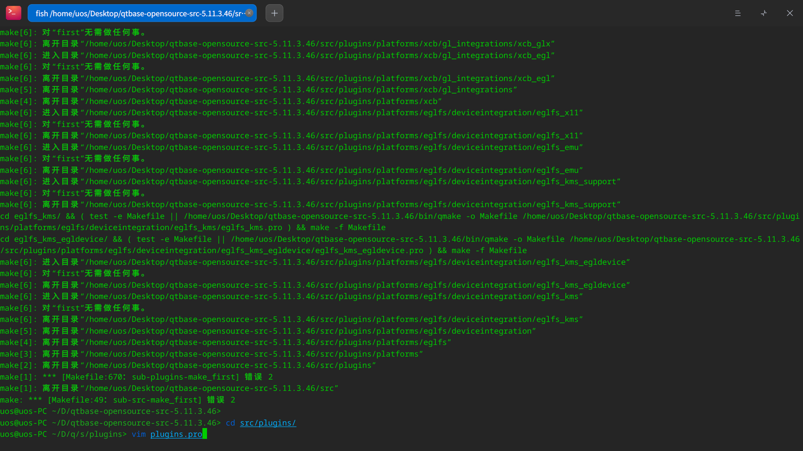Open the hamburger main menu

tap(738, 13)
